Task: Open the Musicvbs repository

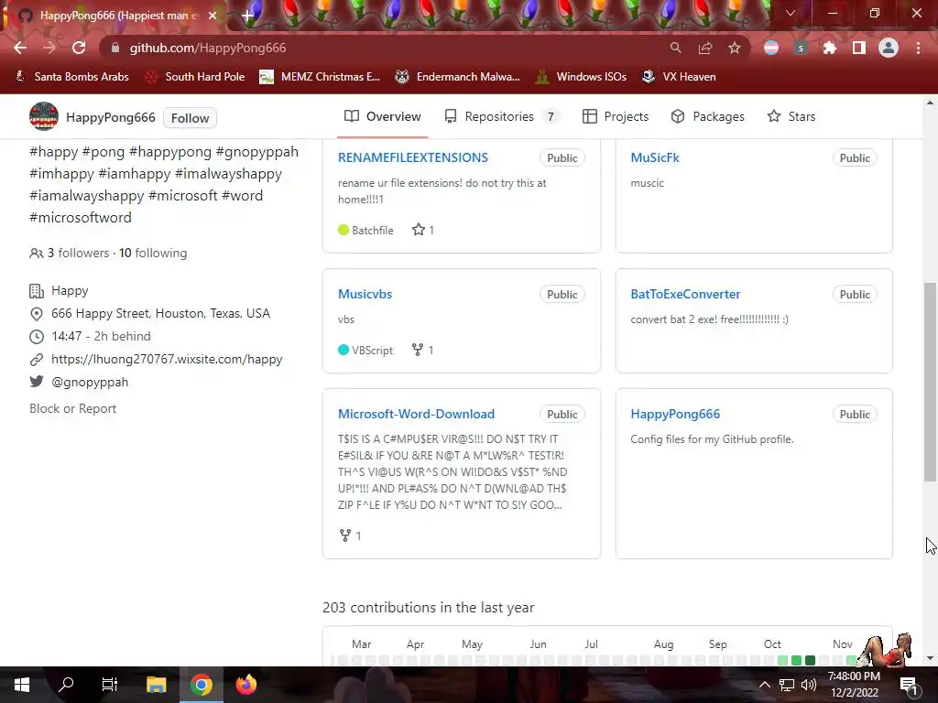Action: tap(365, 294)
